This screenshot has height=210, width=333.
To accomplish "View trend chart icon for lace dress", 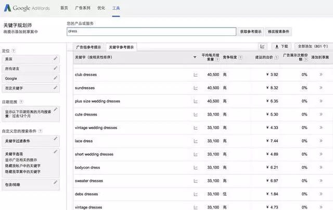I will tap(196, 141).
